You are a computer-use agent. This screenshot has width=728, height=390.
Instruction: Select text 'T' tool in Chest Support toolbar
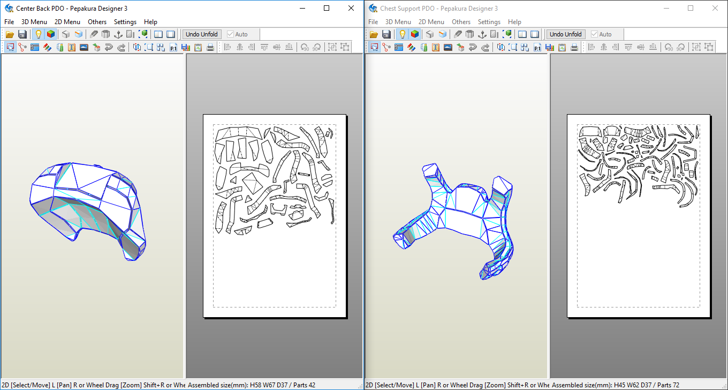[436, 47]
